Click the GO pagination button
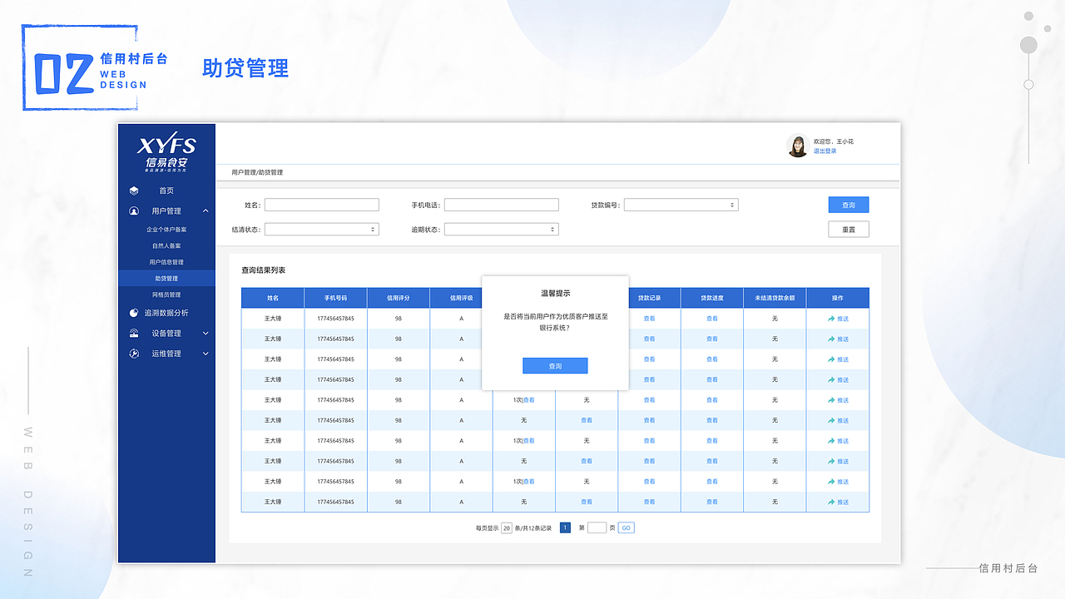 [x=626, y=527]
